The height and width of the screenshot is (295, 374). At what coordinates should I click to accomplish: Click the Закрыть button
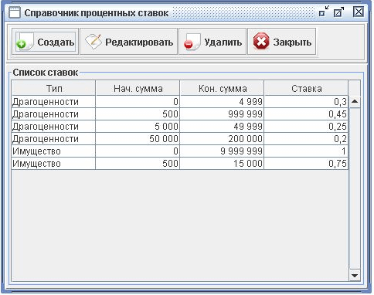(282, 42)
